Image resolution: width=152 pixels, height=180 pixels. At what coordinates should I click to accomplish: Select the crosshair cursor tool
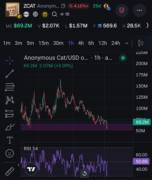coord(10,61)
